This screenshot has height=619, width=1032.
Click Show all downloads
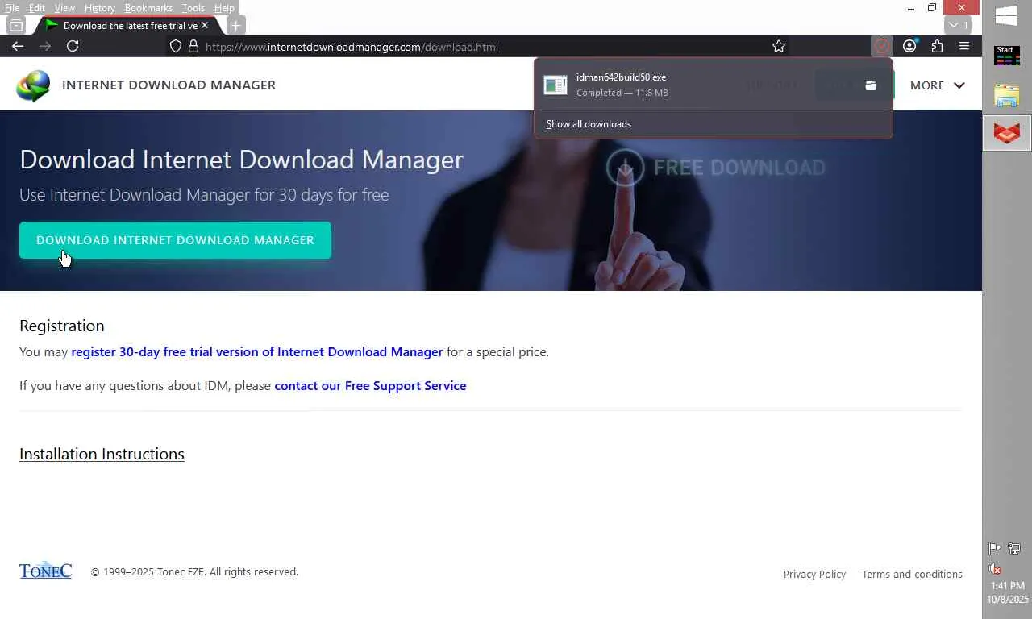pyautogui.click(x=589, y=124)
